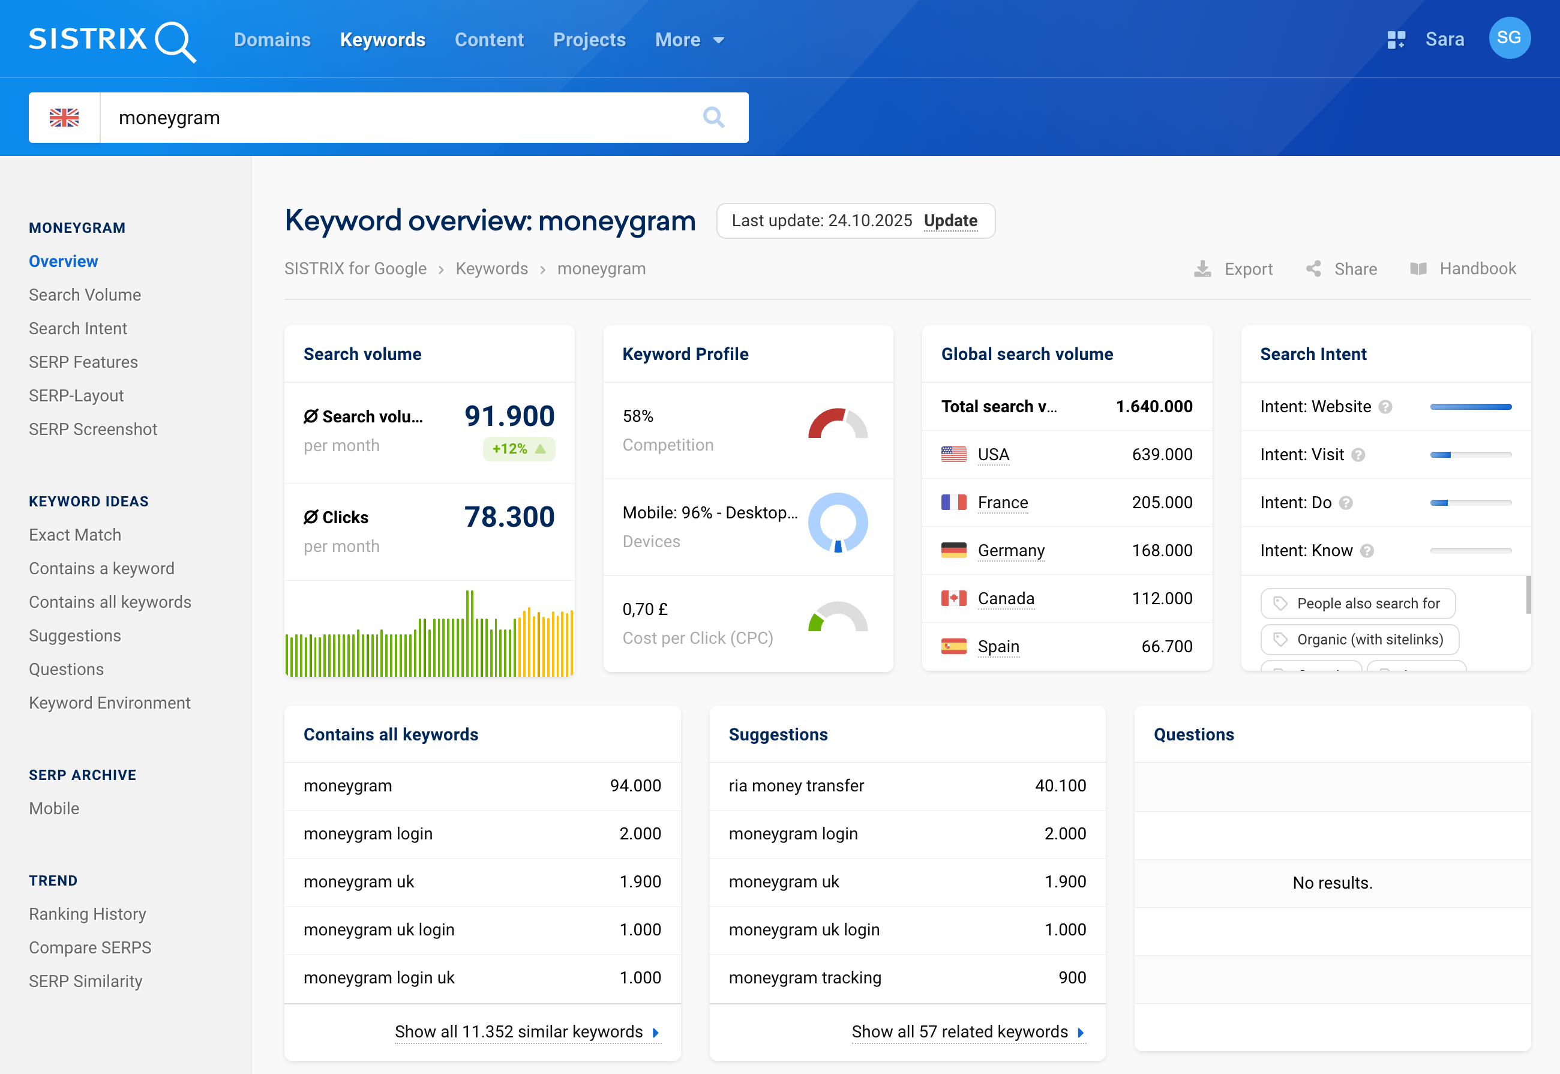
Task: Select the Organic (with sitelinks) tag
Action: [x=1359, y=639]
